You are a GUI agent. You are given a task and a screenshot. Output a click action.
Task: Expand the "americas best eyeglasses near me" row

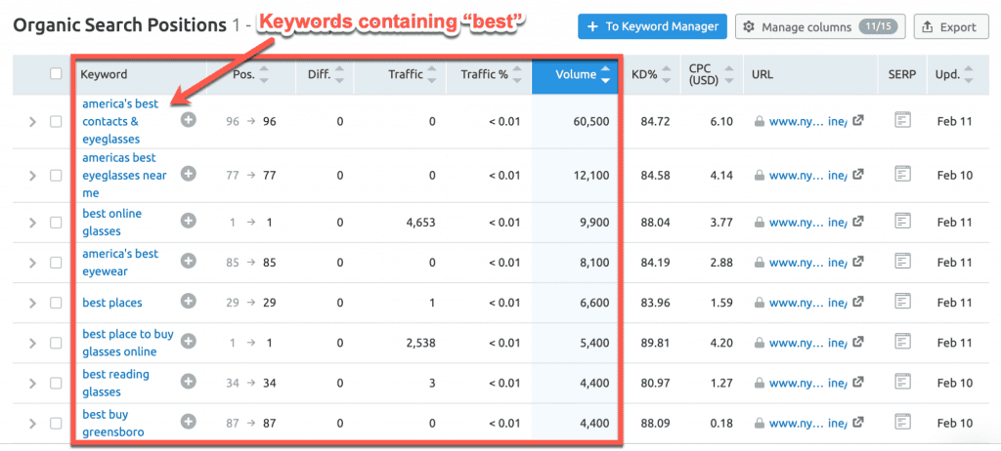tap(32, 176)
